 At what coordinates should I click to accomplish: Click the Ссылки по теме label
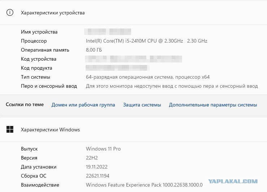25,104
